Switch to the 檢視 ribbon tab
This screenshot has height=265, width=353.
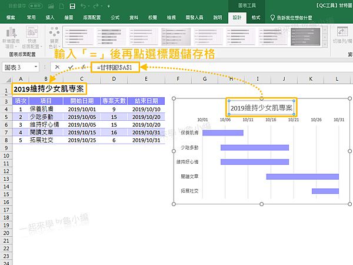tap(171, 18)
